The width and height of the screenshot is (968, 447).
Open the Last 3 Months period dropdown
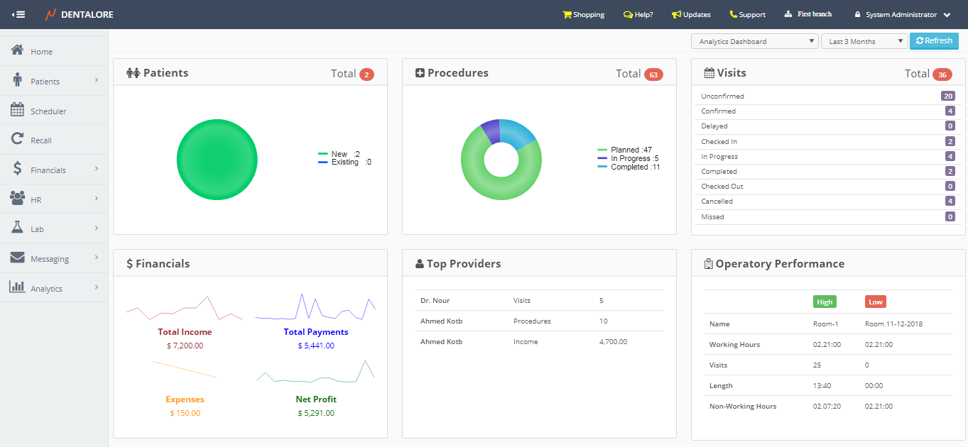point(864,41)
